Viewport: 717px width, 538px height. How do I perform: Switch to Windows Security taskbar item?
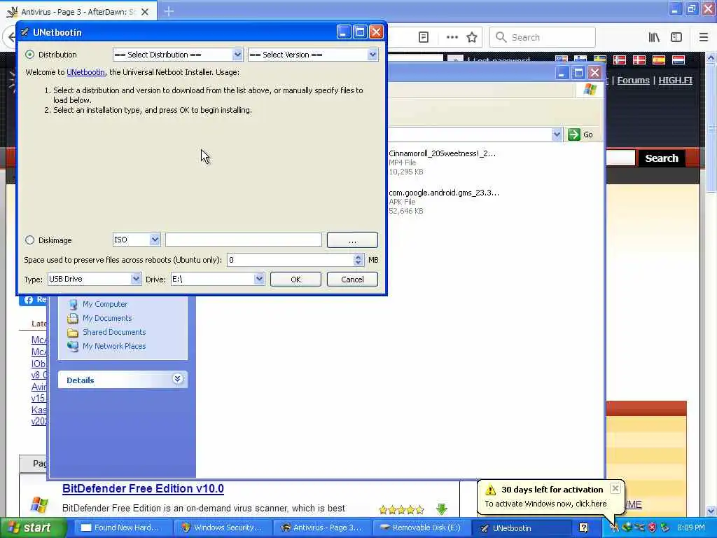pos(223,527)
